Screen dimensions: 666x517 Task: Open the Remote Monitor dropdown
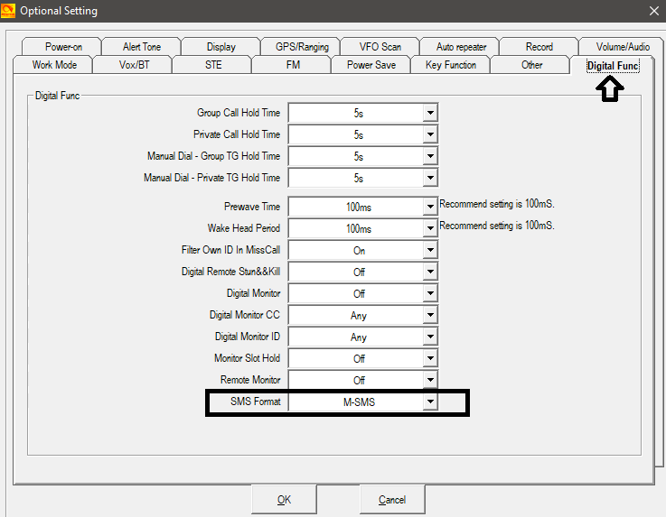coord(430,380)
